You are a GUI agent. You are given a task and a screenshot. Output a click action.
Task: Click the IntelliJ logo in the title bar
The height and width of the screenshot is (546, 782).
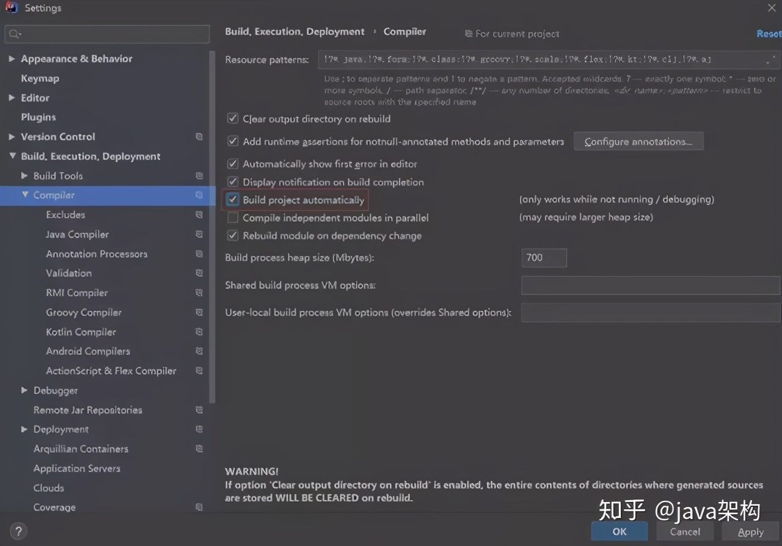[x=11, y=7]
